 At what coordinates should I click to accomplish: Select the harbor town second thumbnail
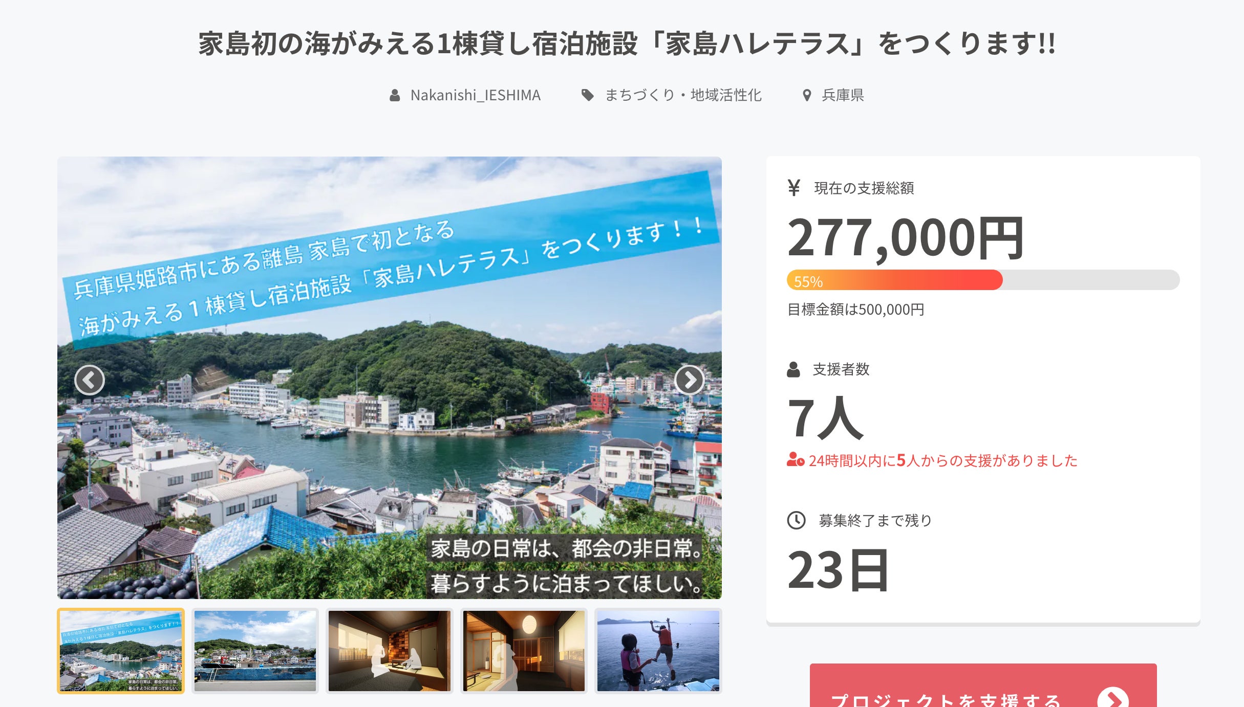(x=255, y=651)
